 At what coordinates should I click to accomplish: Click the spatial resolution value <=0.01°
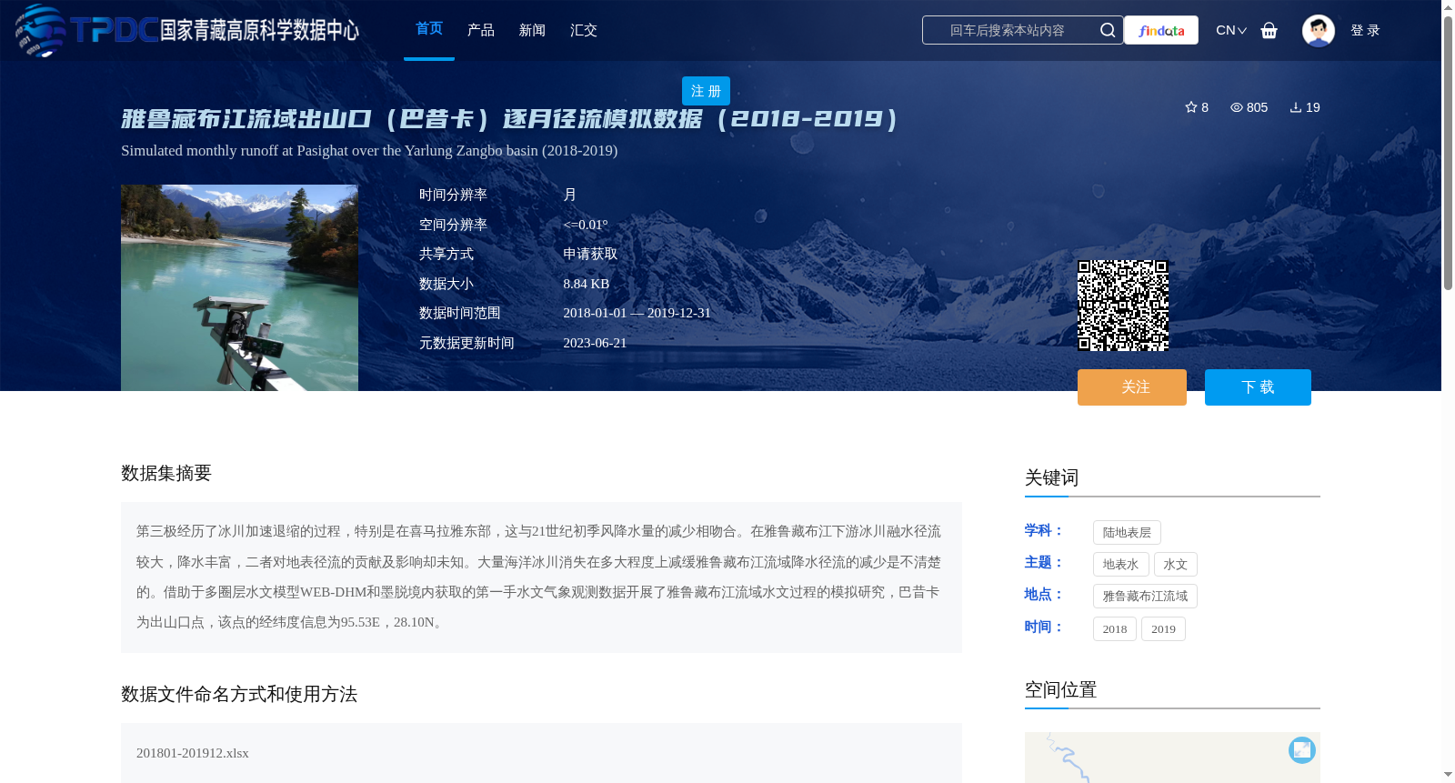click(x=586, y=225)
